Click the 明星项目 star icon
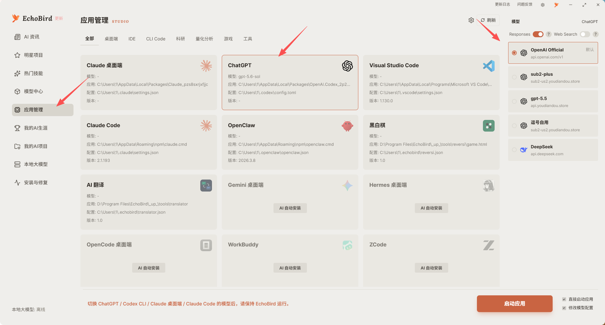 click(x=17, y=55)
